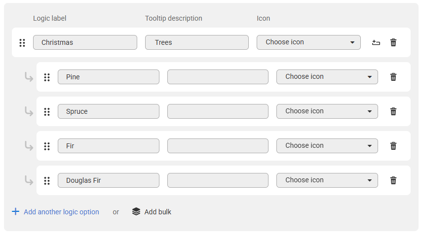Viewport: 423px width, 236px height.
Task: Click the Add bulk button
Action: click(152, 212)
